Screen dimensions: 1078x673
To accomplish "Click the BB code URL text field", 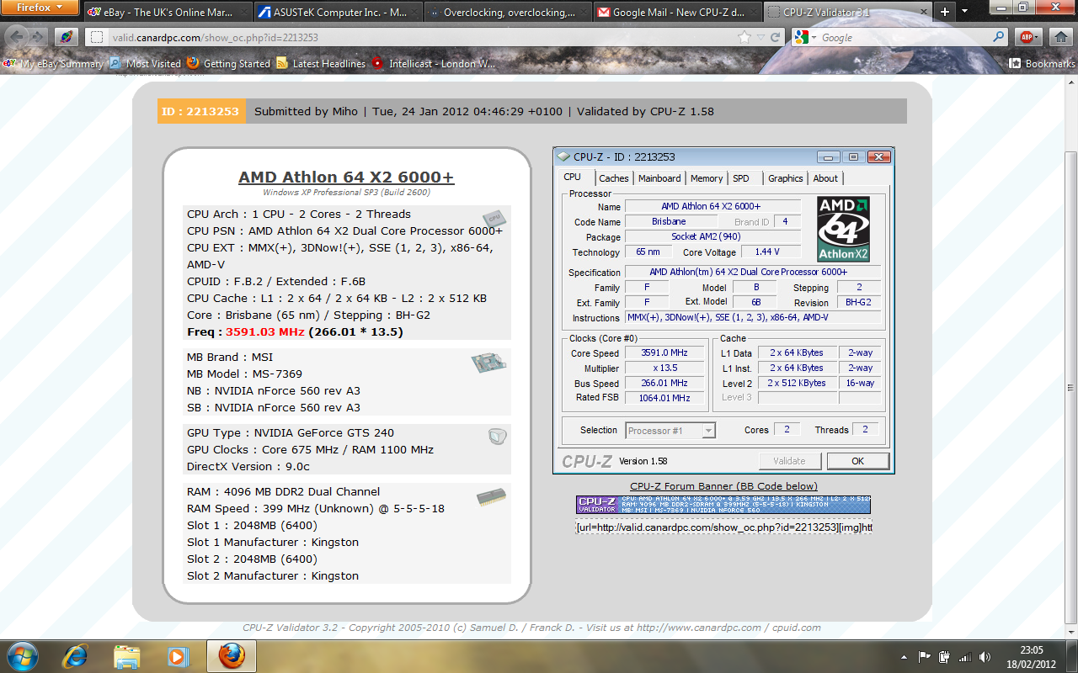I will point(723,527).
